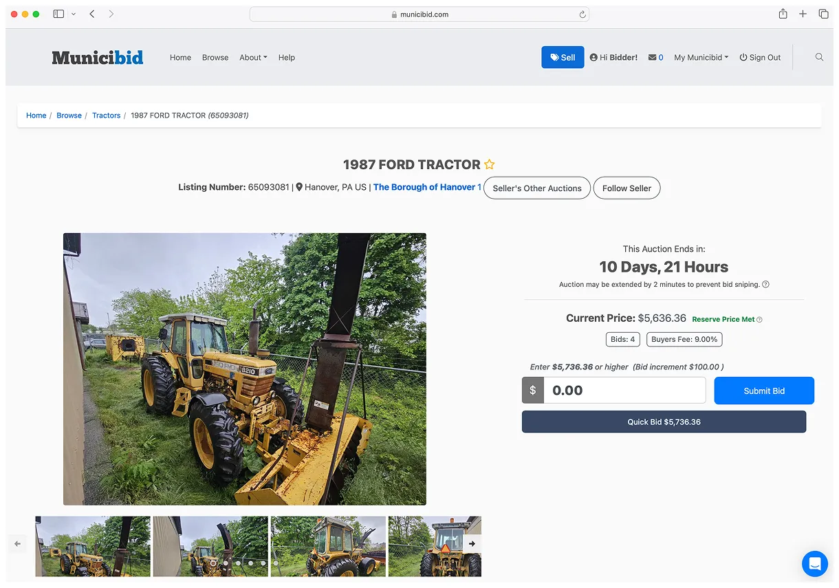839x588 pixels.
Task: Click the bid amount input field
Action: (624, 390)
